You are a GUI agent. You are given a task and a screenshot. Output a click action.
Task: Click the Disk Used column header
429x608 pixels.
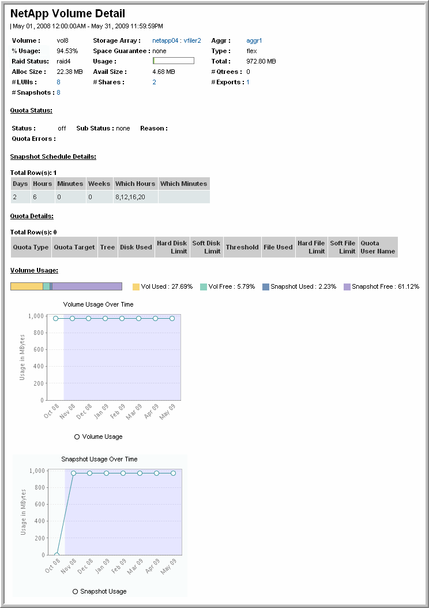[136, 247]
